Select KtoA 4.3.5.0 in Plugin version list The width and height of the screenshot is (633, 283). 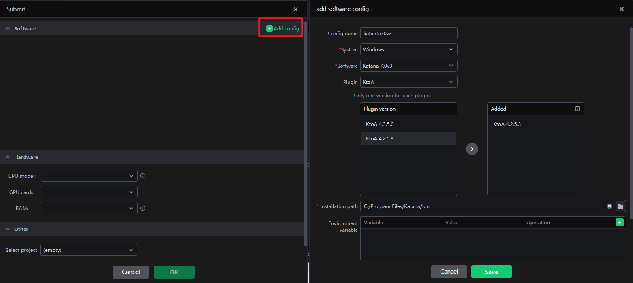pyautogui.click(x=380, y=124)
